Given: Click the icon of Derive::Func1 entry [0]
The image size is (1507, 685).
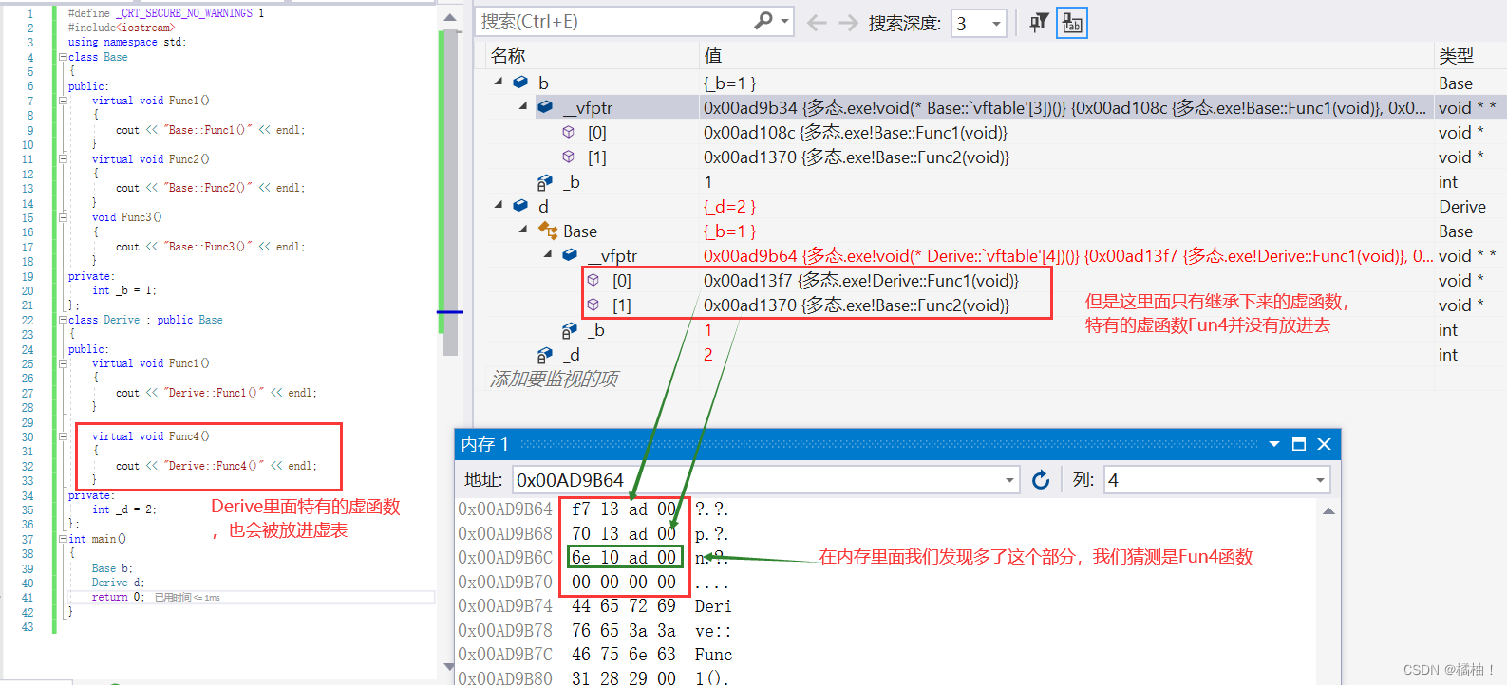Looking at the screenshot, I should point(593,280).
